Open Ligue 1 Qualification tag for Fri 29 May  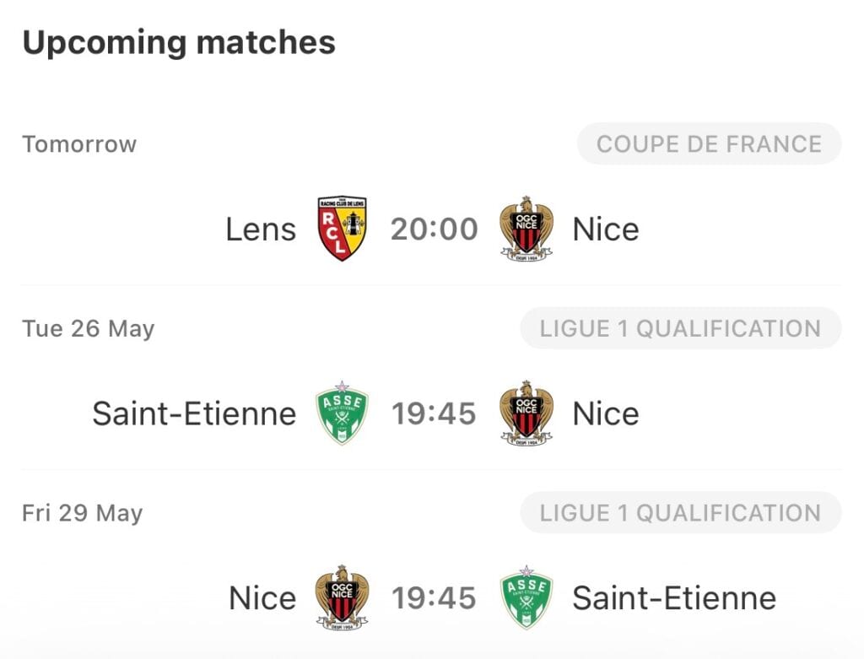pos(681,513)
